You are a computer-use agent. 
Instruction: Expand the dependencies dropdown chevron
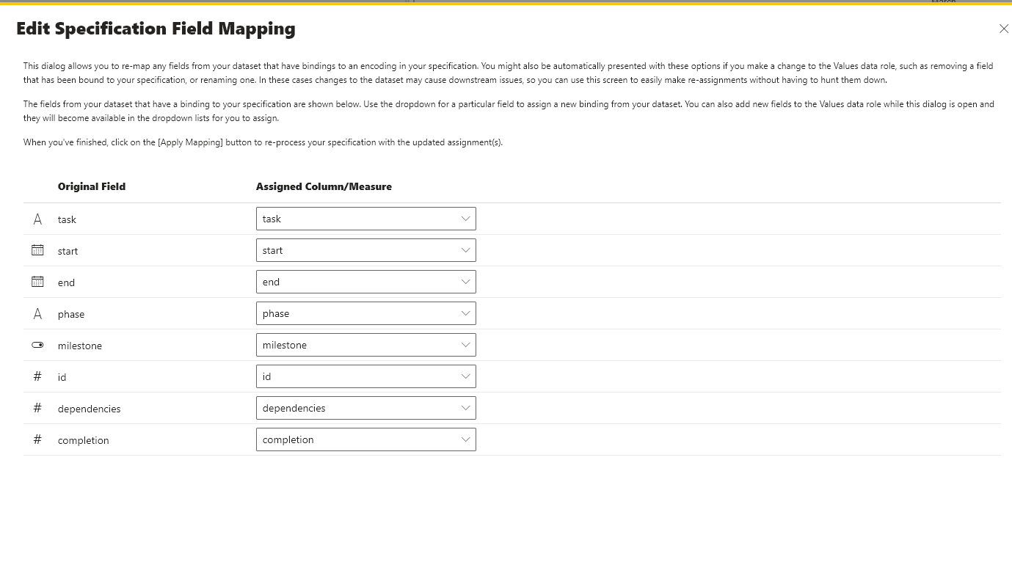(465, 407)
